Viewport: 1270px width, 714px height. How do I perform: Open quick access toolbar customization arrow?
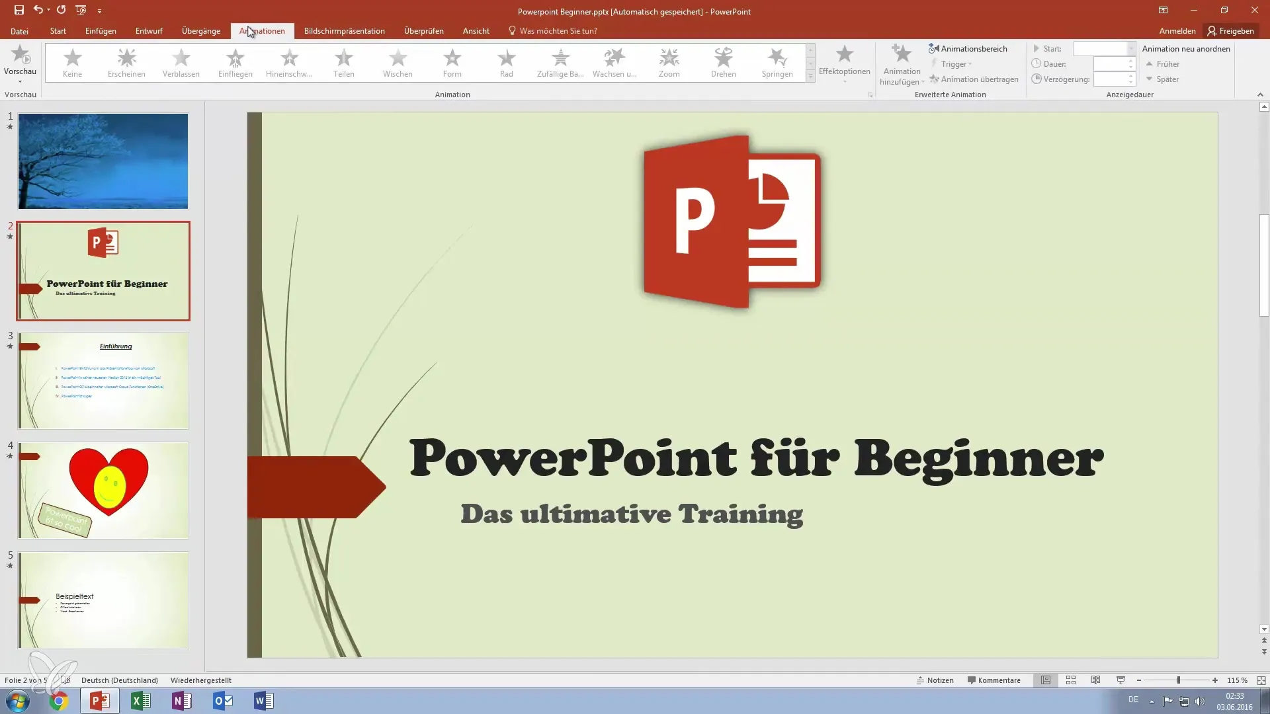[99, 11]
